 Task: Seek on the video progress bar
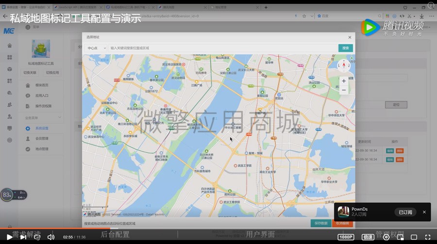(218, 228)
